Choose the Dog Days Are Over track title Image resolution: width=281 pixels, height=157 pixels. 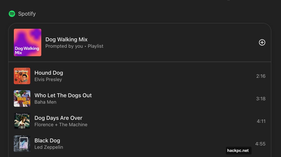pyautogui.click(x=58, y=118)
